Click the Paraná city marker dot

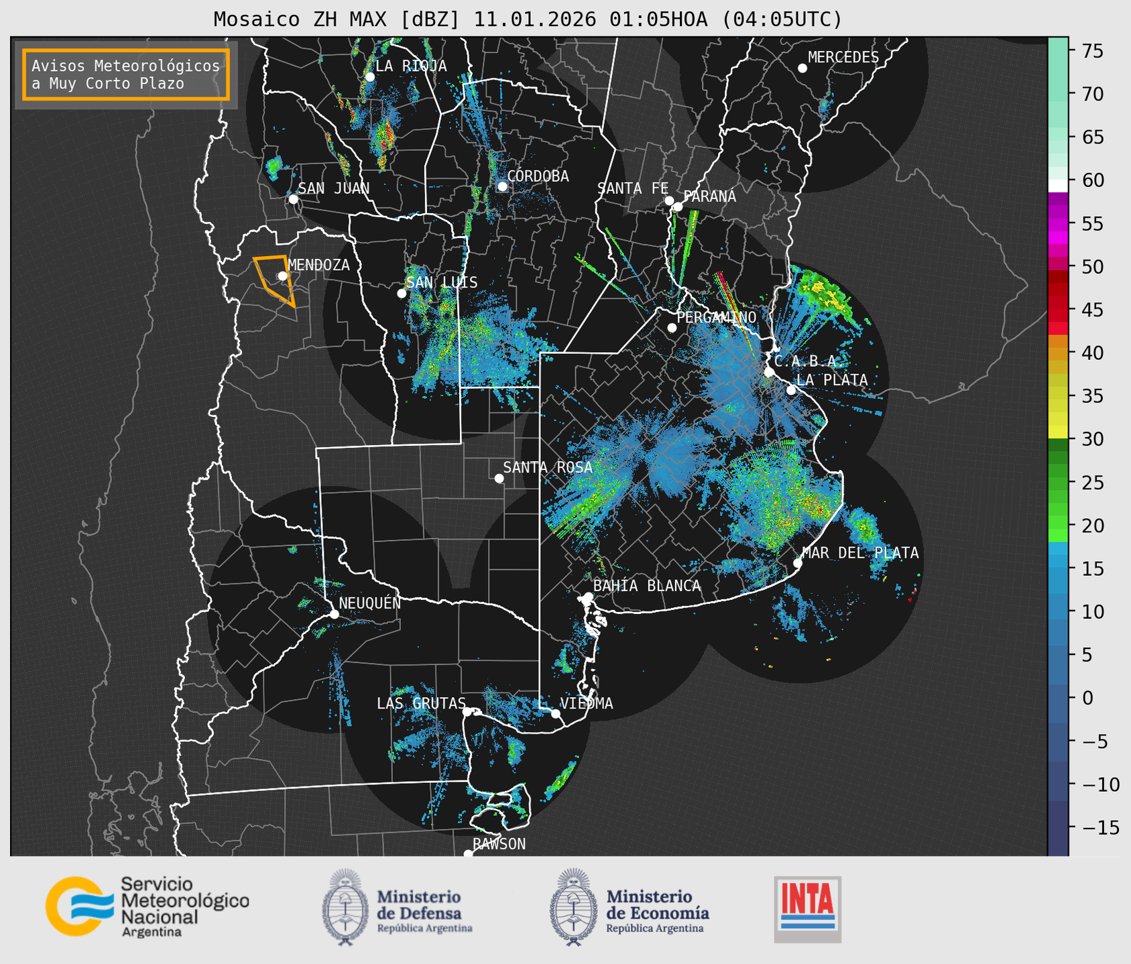coord(678,206)
